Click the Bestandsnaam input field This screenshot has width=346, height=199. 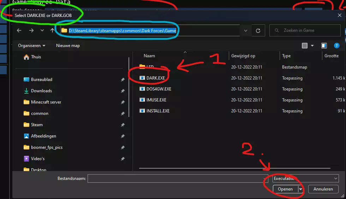[x=178, y=178]
